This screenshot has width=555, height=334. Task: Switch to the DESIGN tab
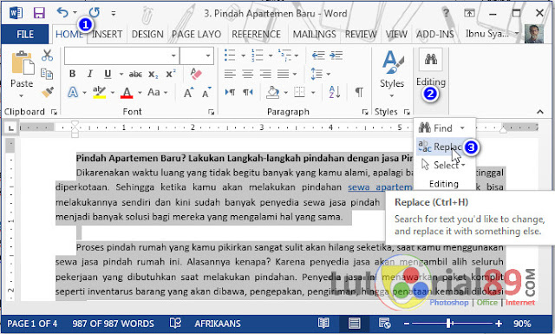[147, 35]
